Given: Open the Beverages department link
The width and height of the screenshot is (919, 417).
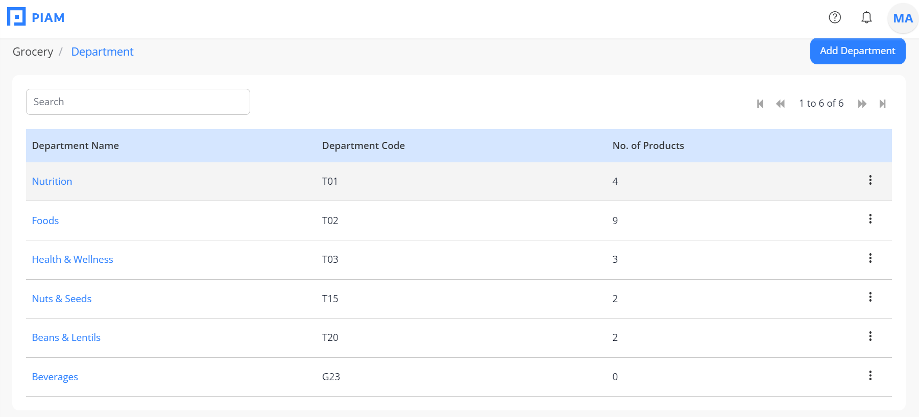Looking at the screenshot, I should 55,377.
